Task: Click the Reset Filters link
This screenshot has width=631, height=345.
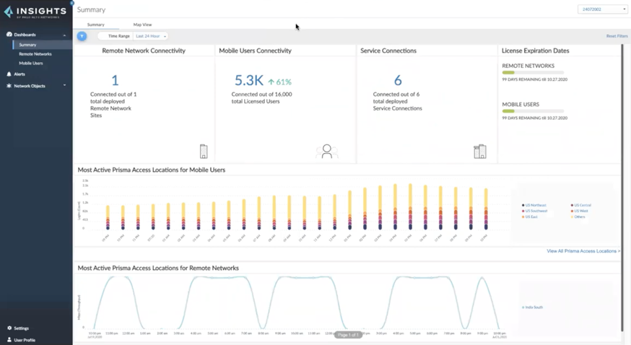Action: (x=617, y=36)
